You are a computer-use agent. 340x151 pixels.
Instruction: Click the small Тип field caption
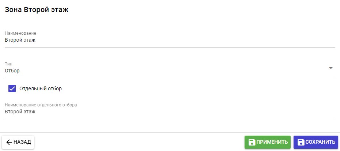click(x=8, y=64)
